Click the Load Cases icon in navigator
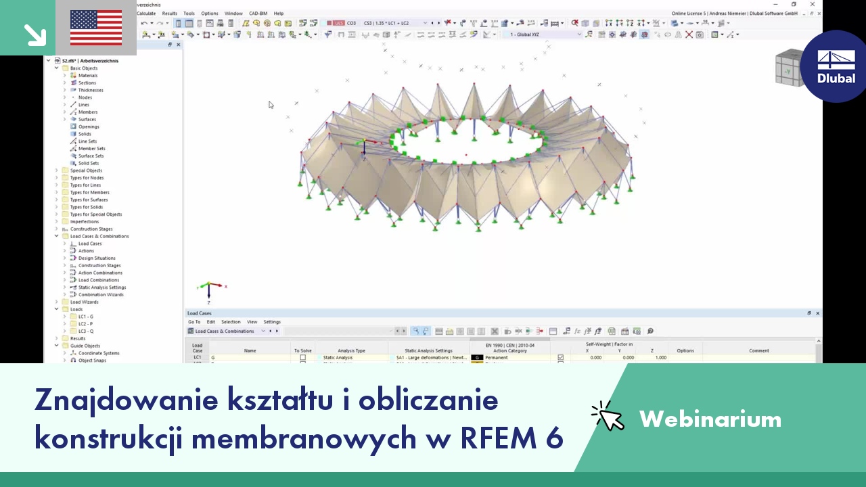This screenshot has width=866, height=487. click(x=73, y=243)
